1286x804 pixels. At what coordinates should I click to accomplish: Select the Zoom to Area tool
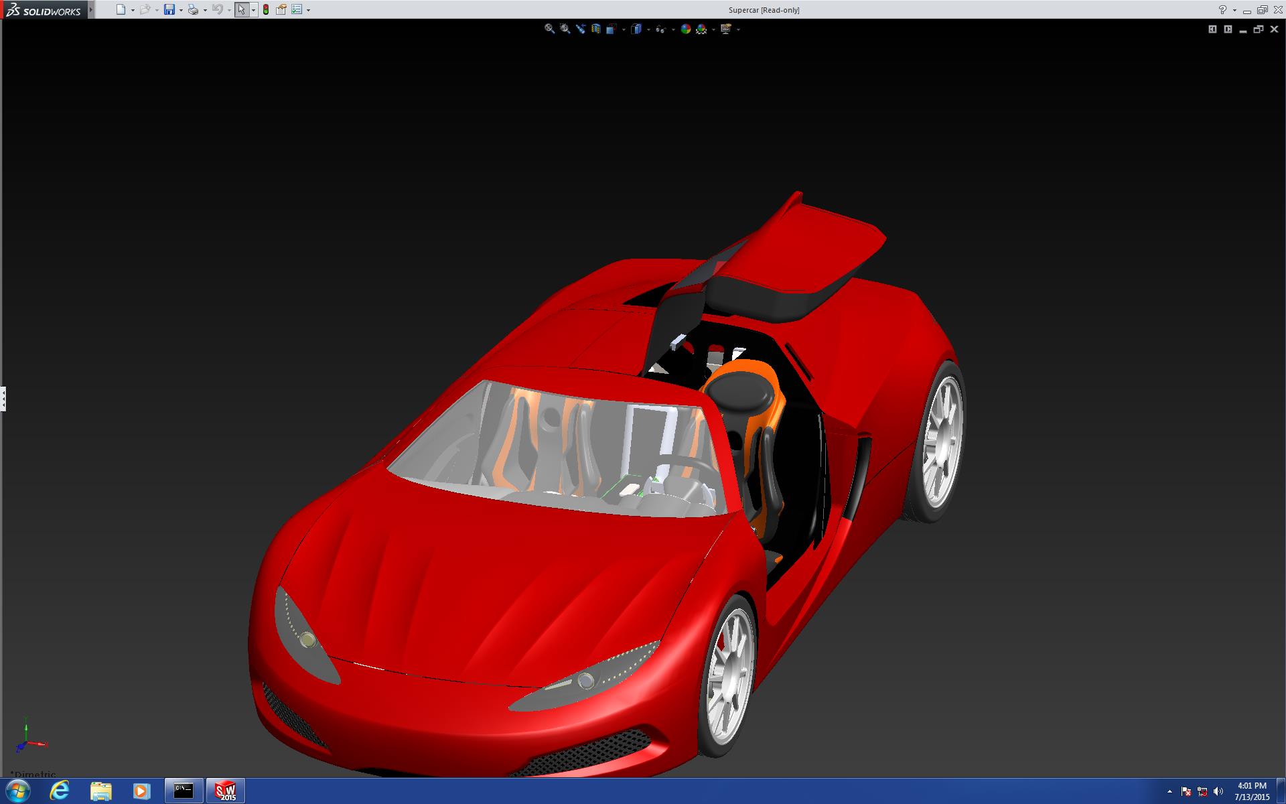tap(565, 29)
